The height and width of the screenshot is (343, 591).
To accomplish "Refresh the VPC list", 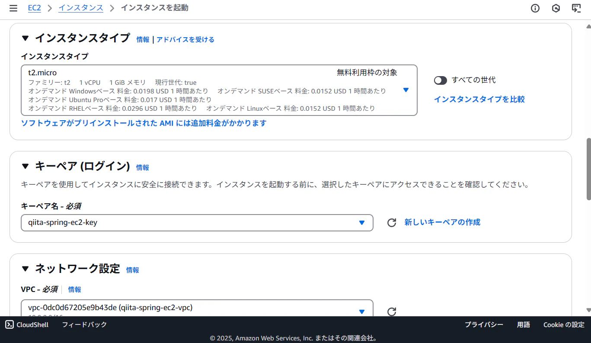I will [x=392, y=312].
